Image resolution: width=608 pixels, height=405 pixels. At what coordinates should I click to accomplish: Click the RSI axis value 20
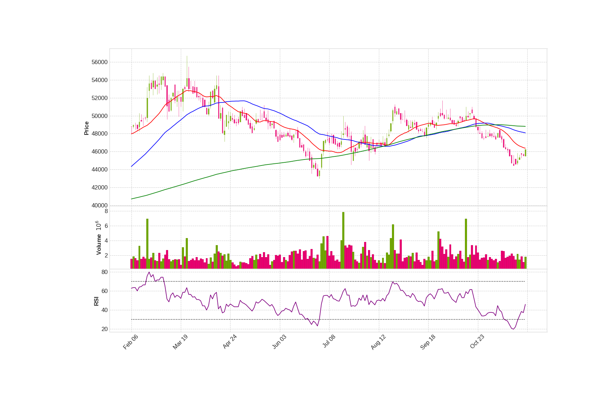click(x=105, y=329)
